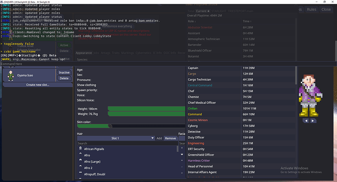Click the purple-robed character preview sprite

coord(310,95)
